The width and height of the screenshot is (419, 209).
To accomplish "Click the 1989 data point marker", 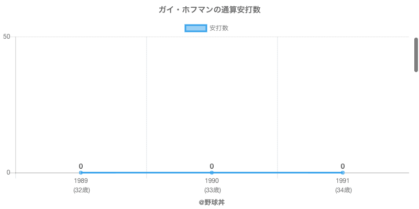I will [x=81, y=172].
